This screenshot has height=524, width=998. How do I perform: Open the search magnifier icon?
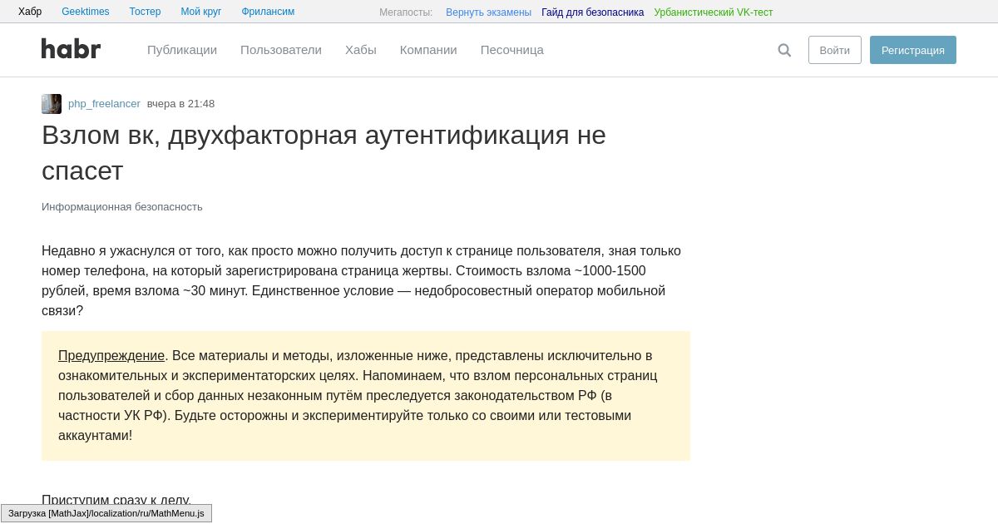coord(784,50)
